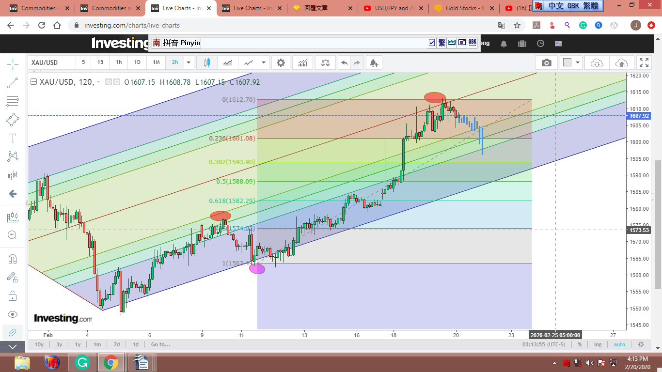This screenshot has height=372, width=662.
Task: Collapse the XAU/USD legend box
Action: pos(33,82)
